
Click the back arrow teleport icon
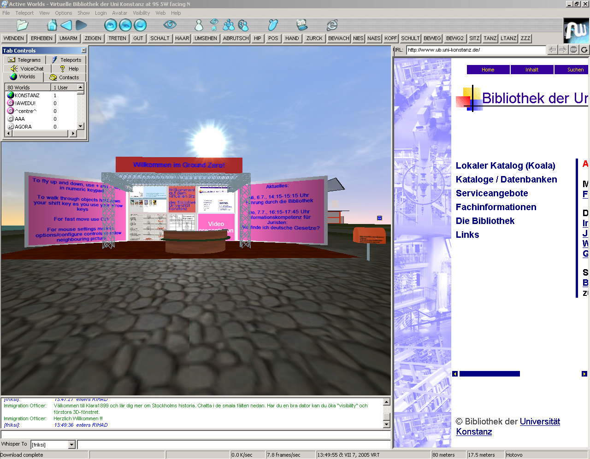pyautogui.click(x=66, y=25)
